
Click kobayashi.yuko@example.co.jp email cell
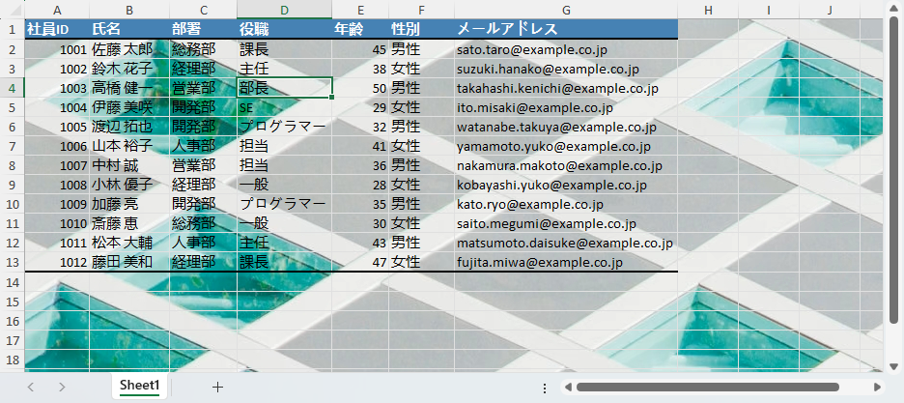click(x=566, y=185)
